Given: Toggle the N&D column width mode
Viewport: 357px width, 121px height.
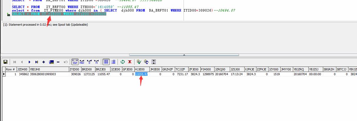Looking at the screenshot, I should click(x=82, y=62).
